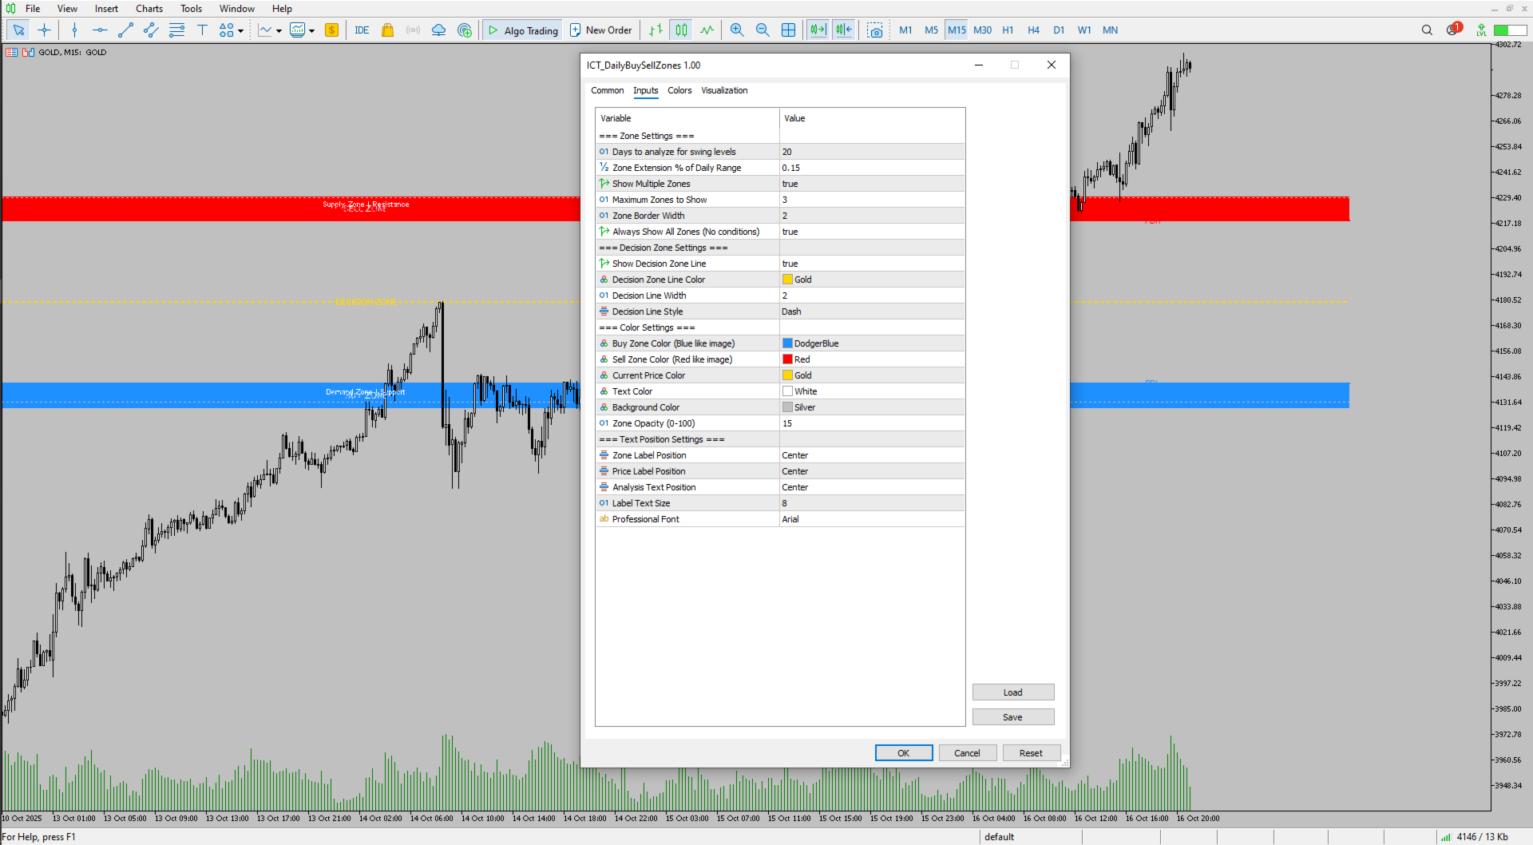Zoom in on the chart

coord(737,30)
